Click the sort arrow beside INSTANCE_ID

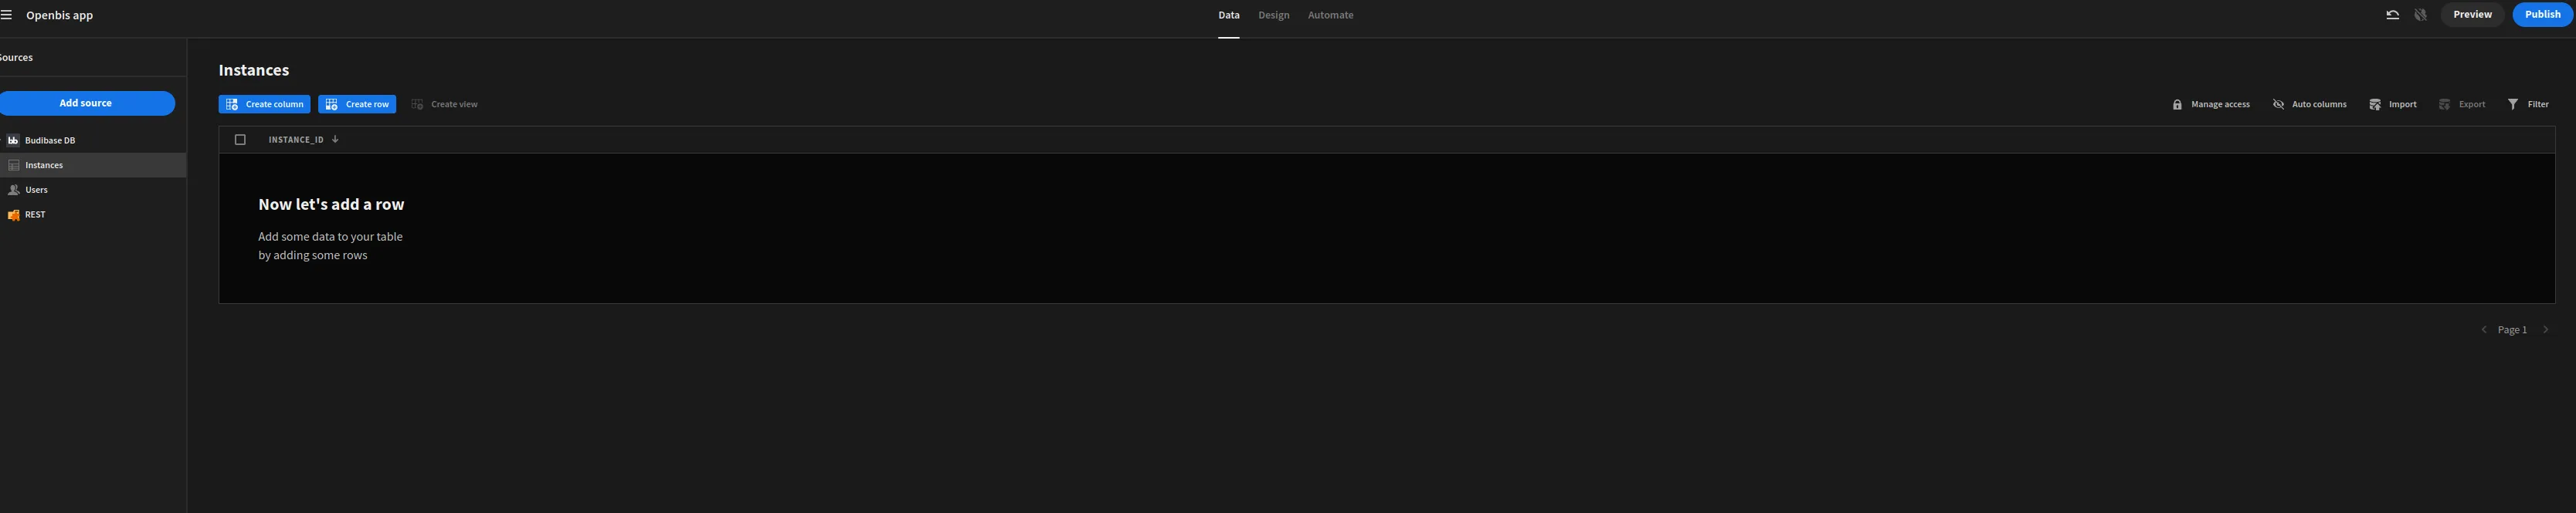335,140
